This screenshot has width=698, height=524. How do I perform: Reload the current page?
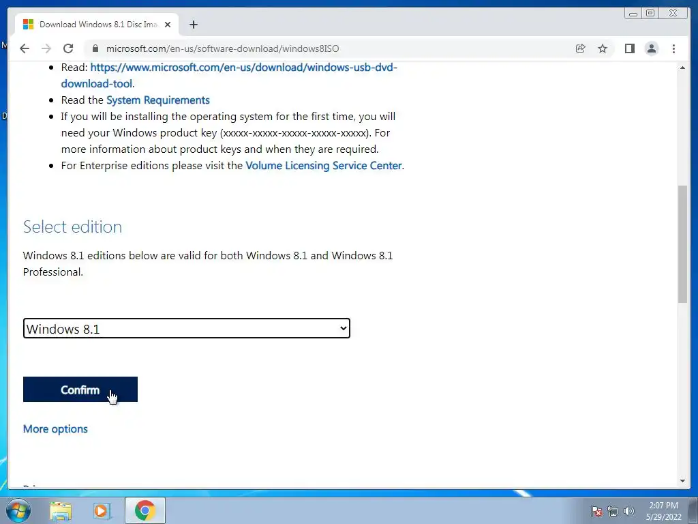[x=68, y=48]
